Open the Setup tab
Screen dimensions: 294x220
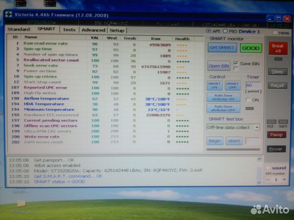tap(117, 30)
